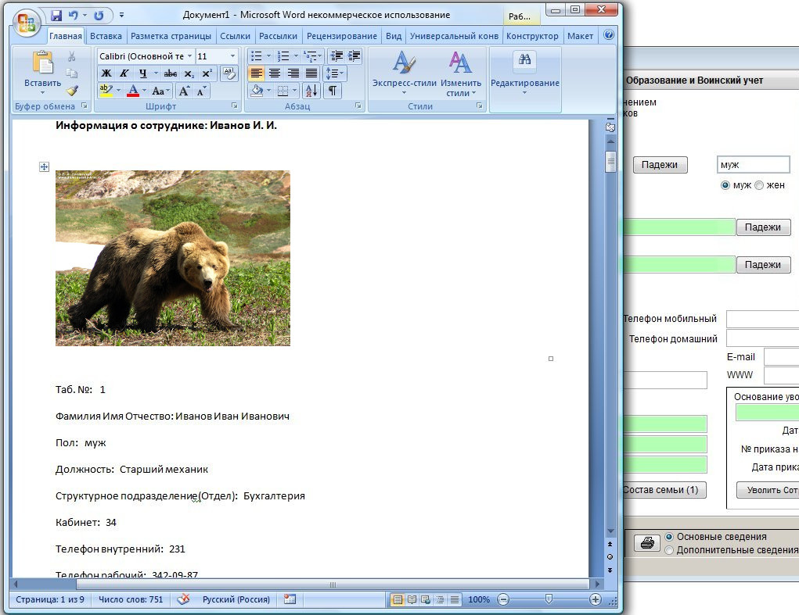Screen dimensions: 799x615
Task: Switch to Print Layout view in the status bar
Action: click(398, 599)
